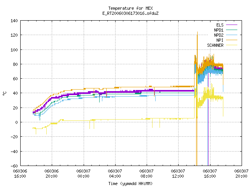Click the y-axis label 100
Screen dimensions: 249x187
coord(14,50)
